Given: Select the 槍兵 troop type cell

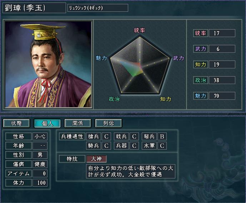Looking at the screenshot, I should (94, 136).
